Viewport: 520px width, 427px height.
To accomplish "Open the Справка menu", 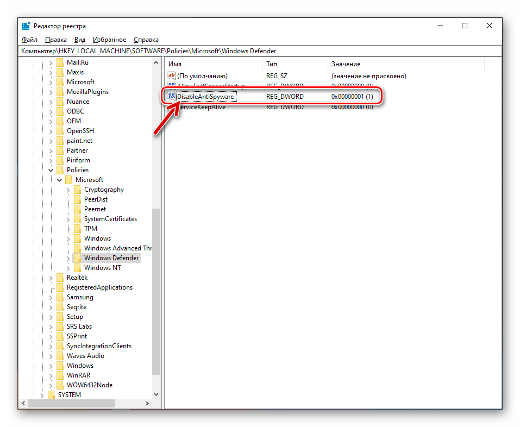I will click(146, 40).
